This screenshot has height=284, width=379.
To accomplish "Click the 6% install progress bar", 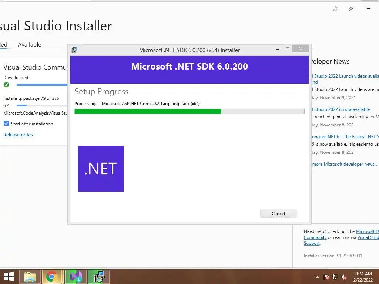I will (x=42, y=105).
